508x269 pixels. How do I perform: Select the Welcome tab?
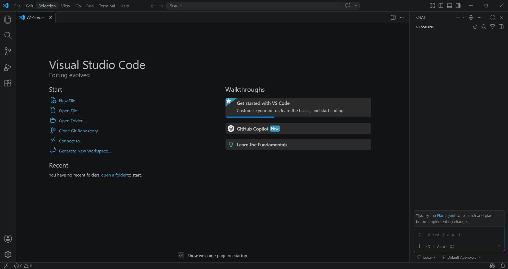[35, 17]
